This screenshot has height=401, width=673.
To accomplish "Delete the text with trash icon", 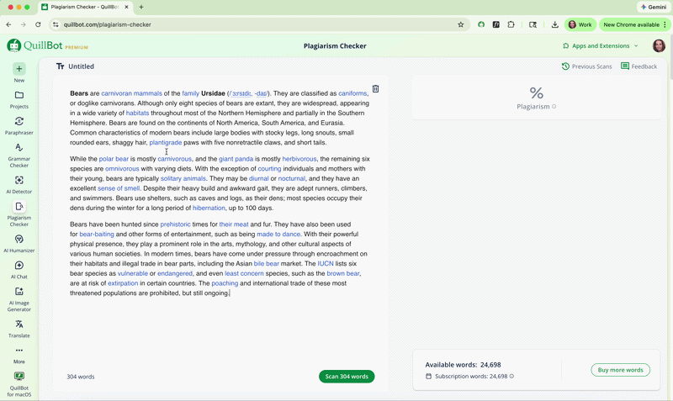I will pos(375,89).
